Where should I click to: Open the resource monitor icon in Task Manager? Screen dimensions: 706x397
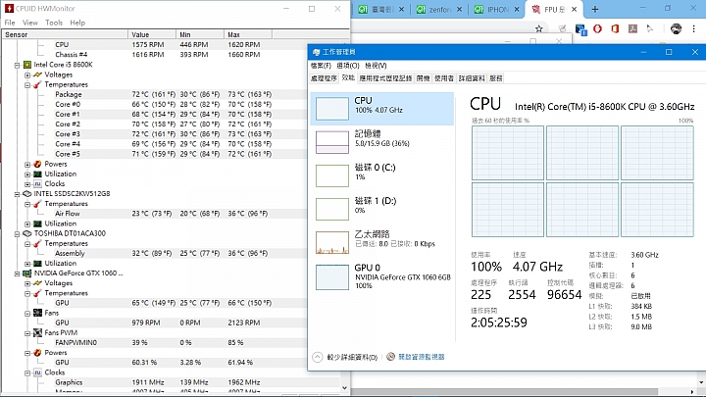pyautogui.click(x=391, y=357)
